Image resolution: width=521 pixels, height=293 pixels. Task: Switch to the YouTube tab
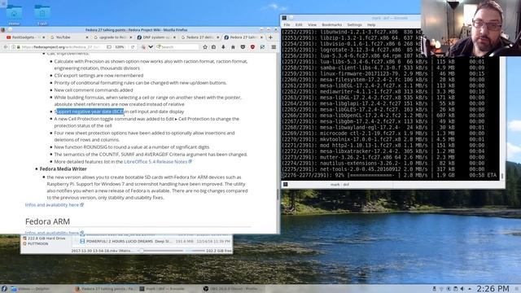68,37
